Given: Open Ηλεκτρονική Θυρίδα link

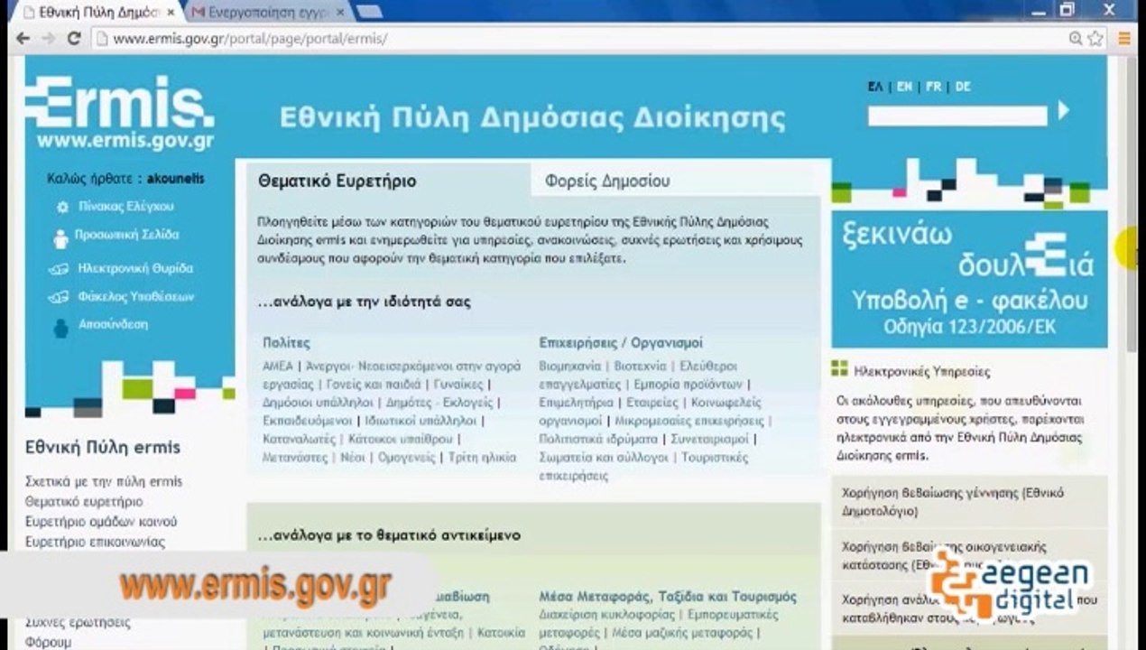Looking at the screenshot, I should 135,268.
